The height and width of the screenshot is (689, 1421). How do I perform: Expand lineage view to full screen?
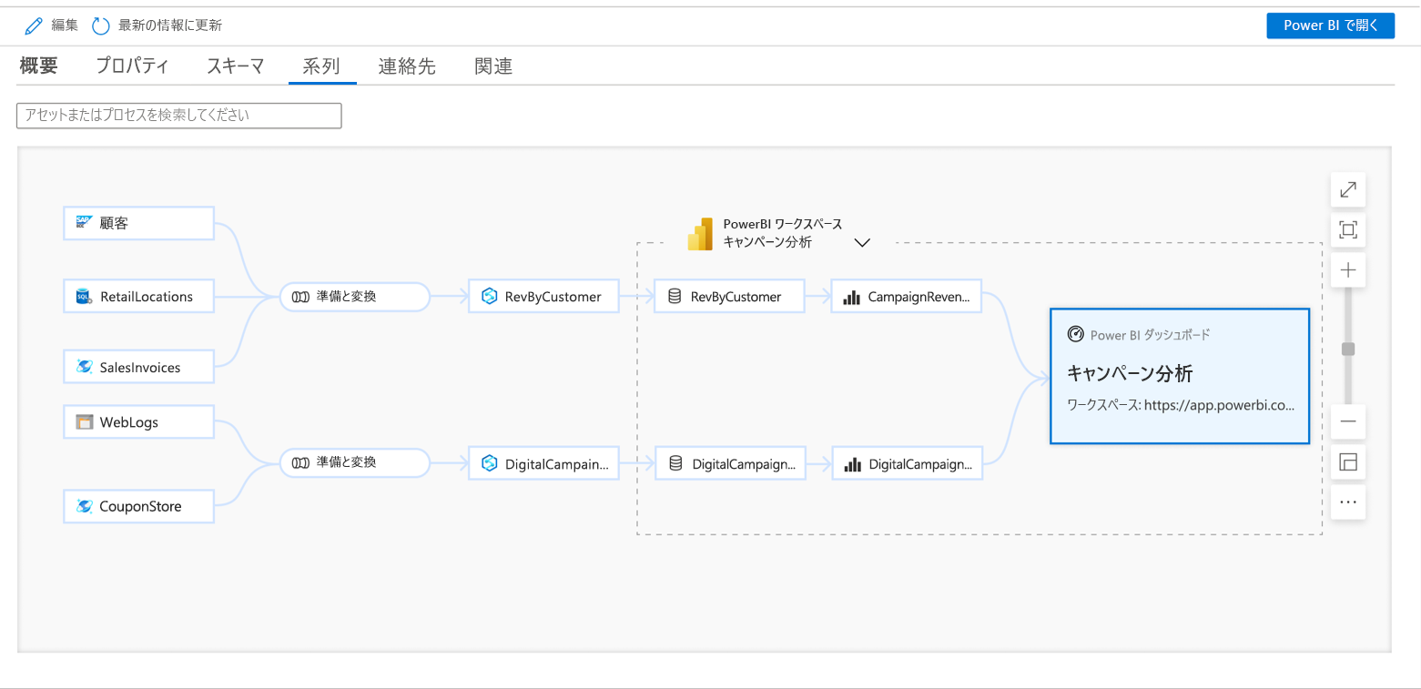[1348, 190]
